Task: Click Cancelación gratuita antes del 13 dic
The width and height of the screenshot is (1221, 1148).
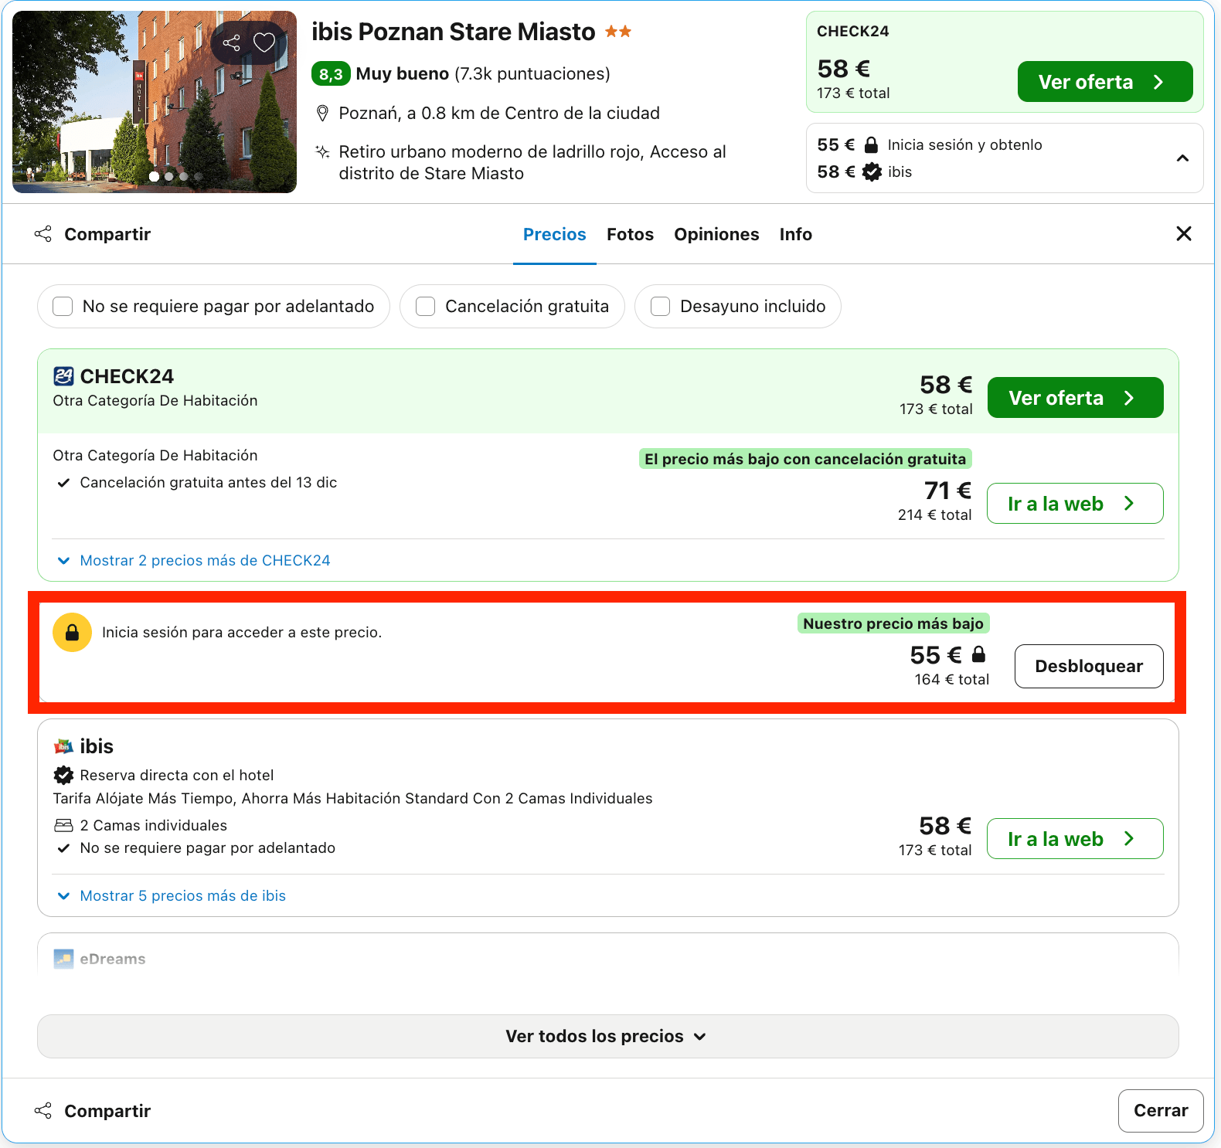Action: (x=209, y=483)
